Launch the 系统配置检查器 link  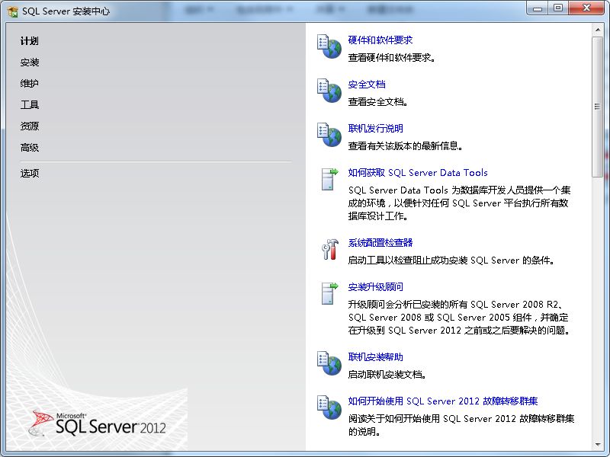click(x=380, y=243)
